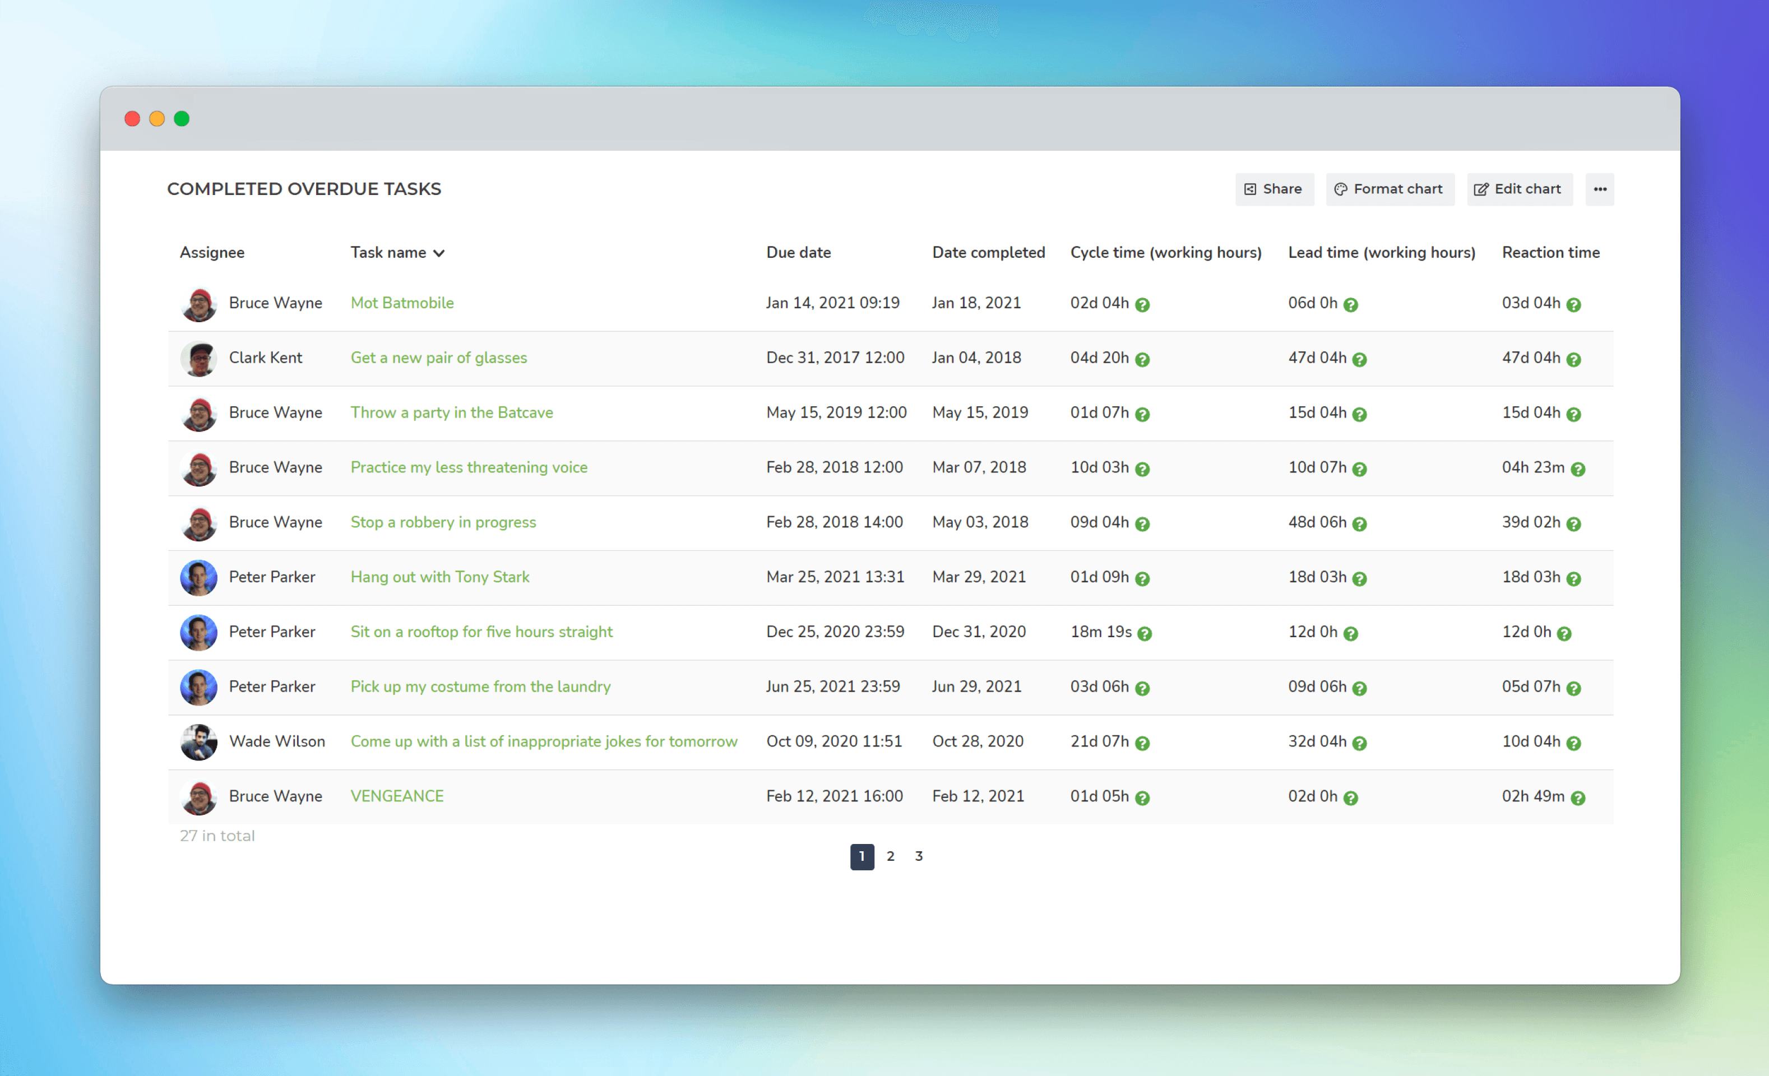Click help icon beside lead time 06d 0h

pos(1350,305)
